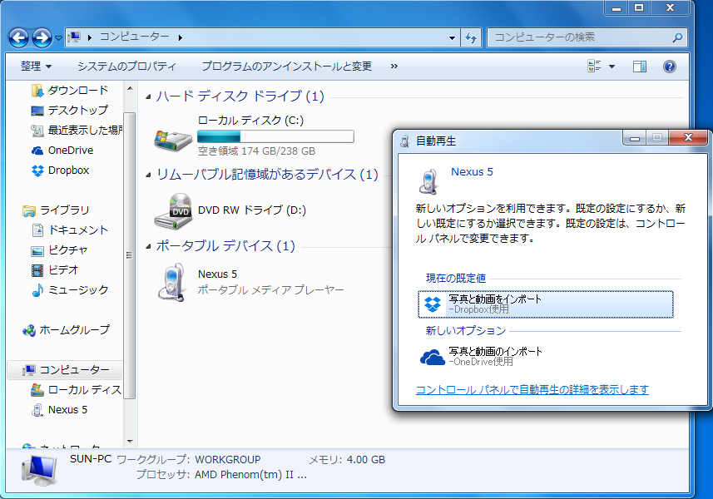Select デスクトップ in navigation pane

[70, 111]
